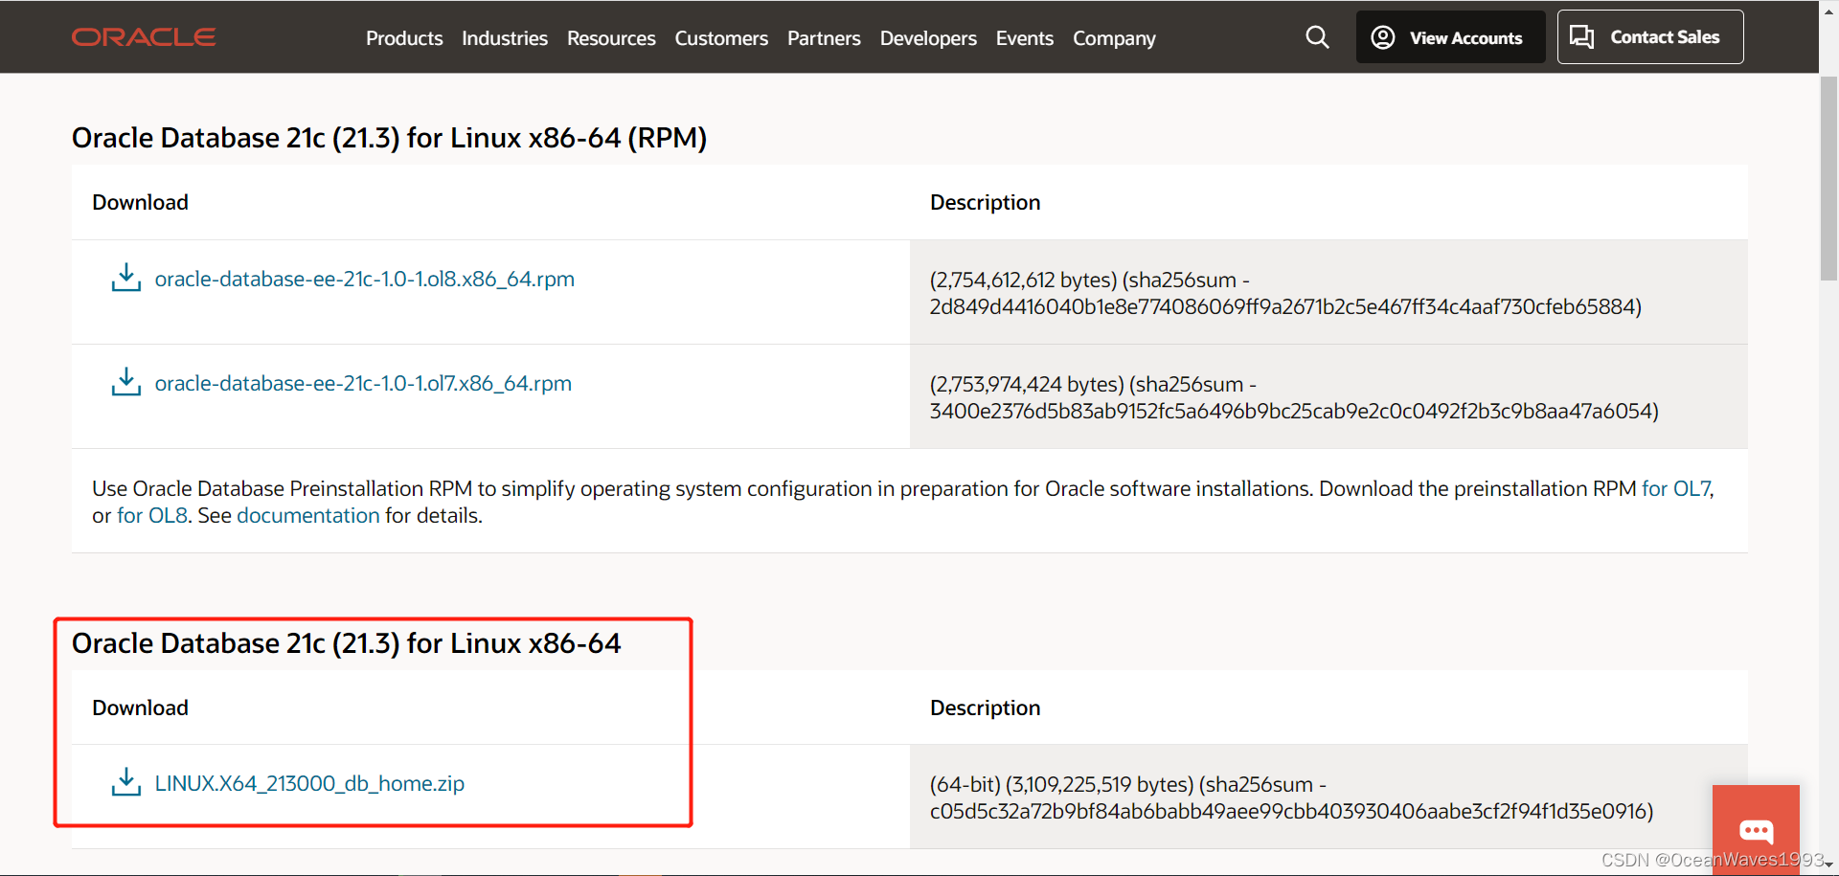
Task: Select Events in the navigation bar
Action: (1024, 38)
